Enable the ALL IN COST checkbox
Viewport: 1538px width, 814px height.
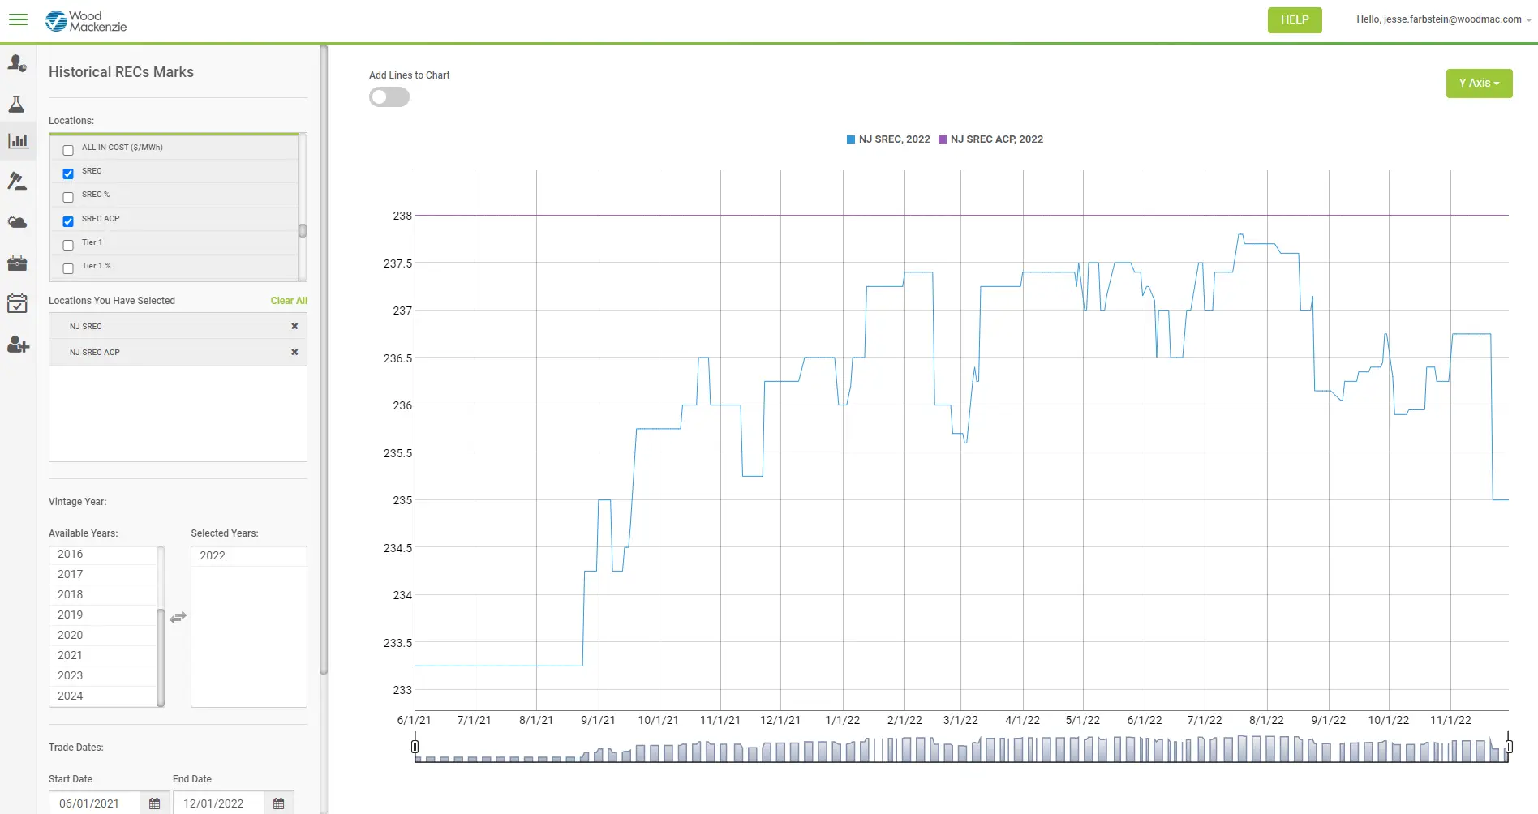click(68, 150)
